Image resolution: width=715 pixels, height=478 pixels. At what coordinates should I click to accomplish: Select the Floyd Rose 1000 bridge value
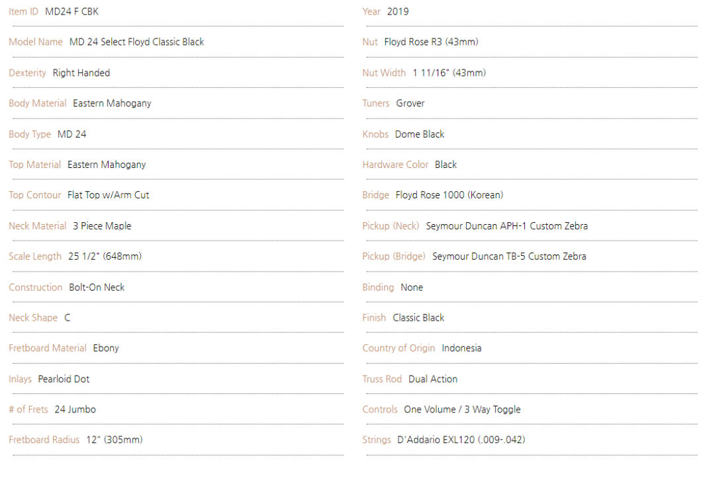pyautogui.click(x=449, y=195)
